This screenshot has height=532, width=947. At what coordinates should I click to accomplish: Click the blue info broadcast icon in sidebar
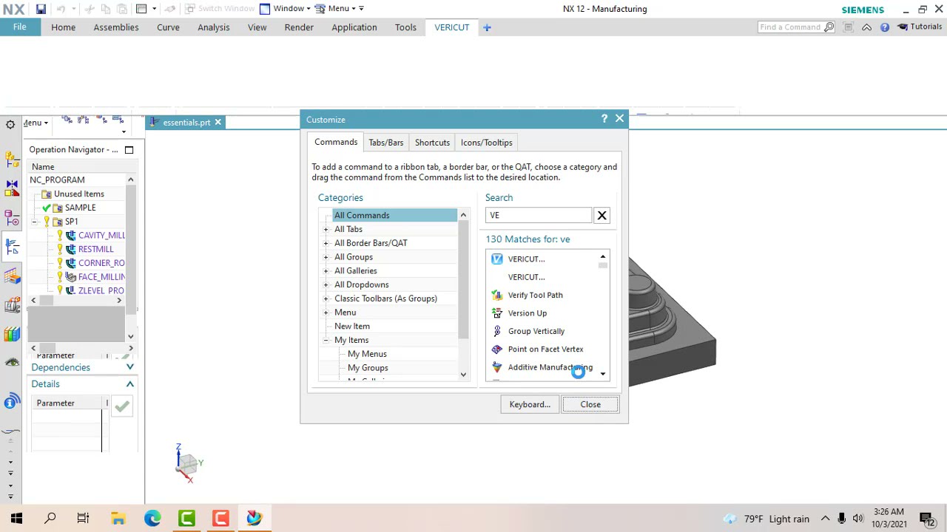point(12,403)
